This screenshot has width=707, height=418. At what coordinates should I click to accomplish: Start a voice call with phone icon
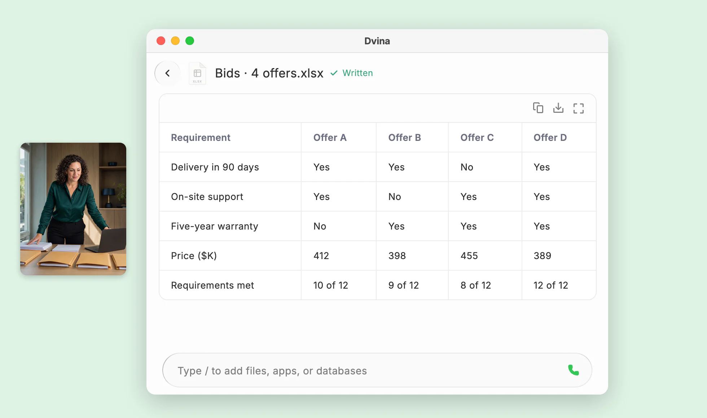[x=574, y=370]
